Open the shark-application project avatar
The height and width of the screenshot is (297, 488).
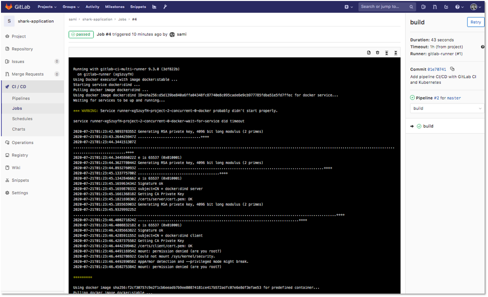tap(9, 21)
